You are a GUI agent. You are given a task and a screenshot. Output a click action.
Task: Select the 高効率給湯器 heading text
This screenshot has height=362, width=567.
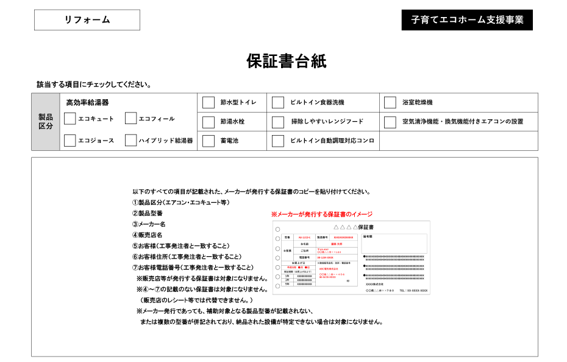[x=87, y=103]
